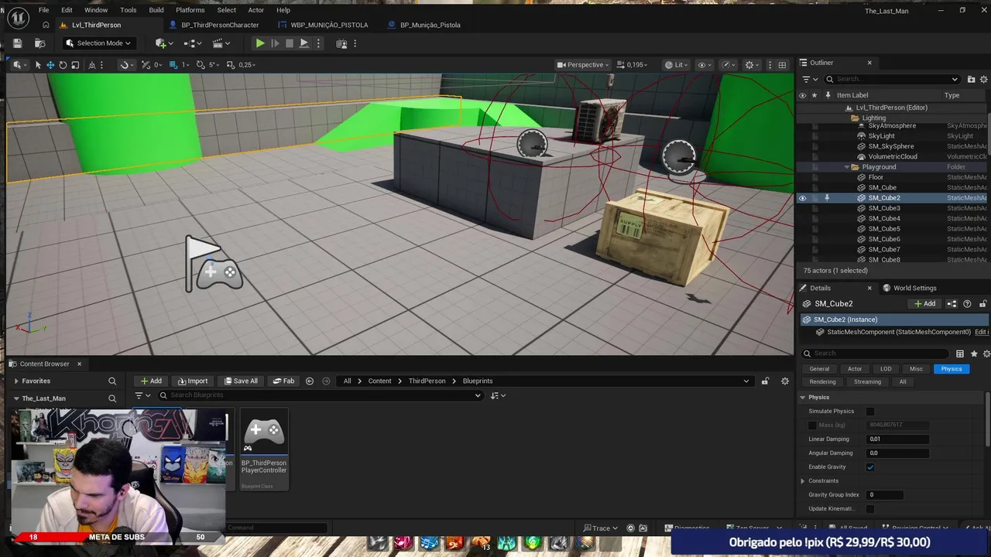Open Details help question mark icon

click(x=967, y=304)
